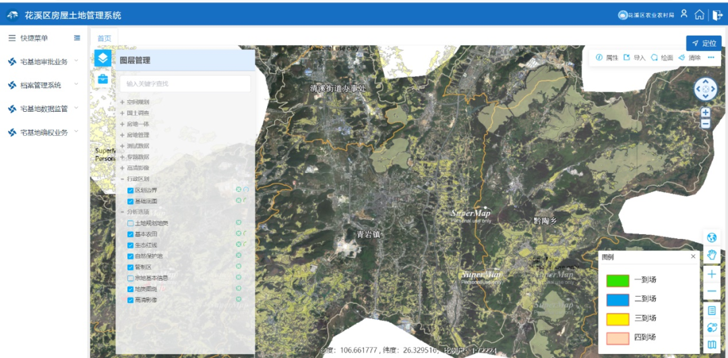728x358 pixels.
Task: Switch to the 首页 tab
Action: (x=104, y=38)
